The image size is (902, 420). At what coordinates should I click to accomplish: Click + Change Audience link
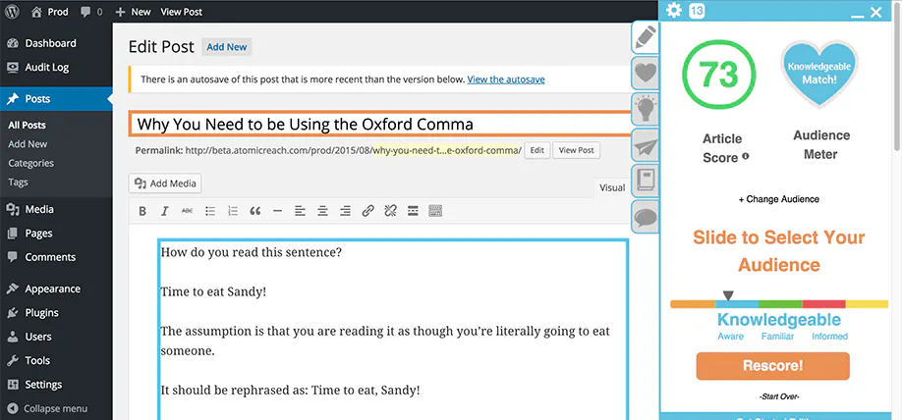pyautogui.click(x=779, y=199)
